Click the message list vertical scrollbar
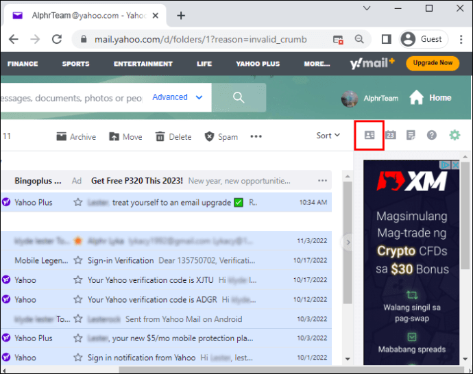473x374 pixels. point(348,242)
